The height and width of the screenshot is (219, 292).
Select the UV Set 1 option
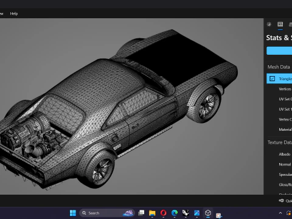285,109
